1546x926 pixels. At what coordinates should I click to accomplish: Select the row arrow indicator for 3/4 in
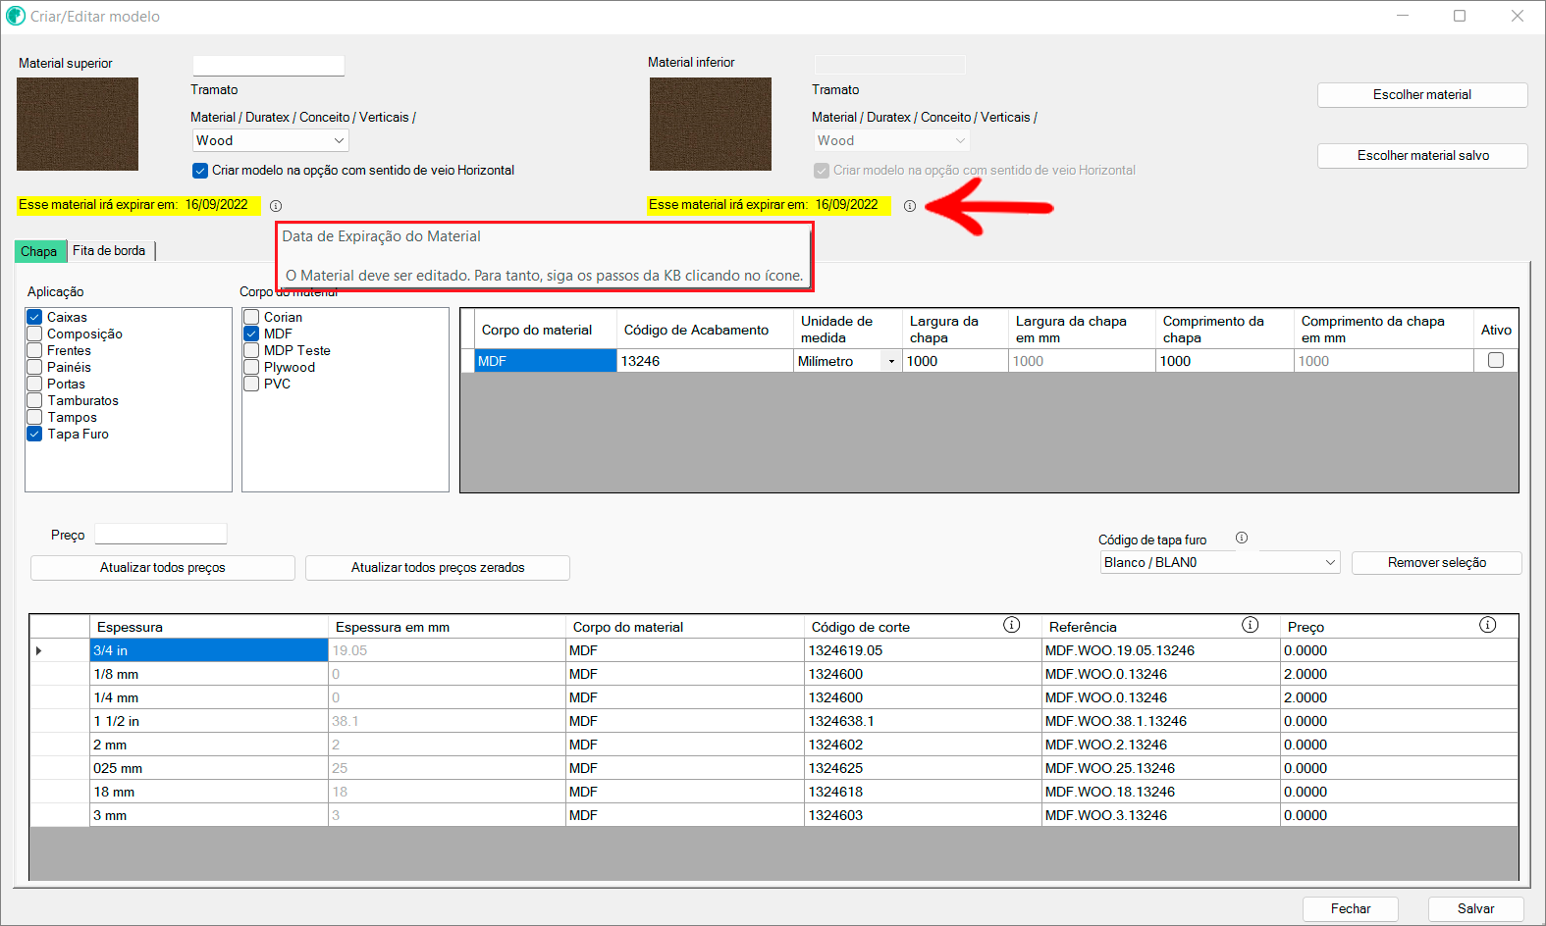(x=39, y=650)
